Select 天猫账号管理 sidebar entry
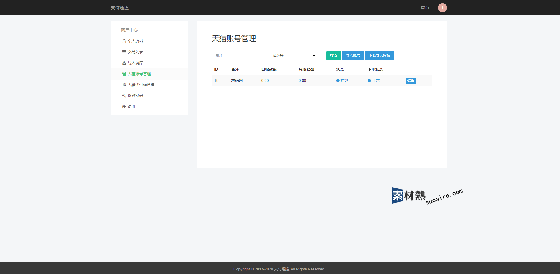Image resolution: width=560 pixels, height=274 pixels. [x=149, y=74]
